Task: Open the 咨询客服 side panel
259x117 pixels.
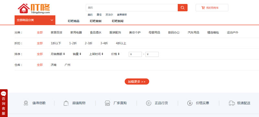Action: click(4, 103)
